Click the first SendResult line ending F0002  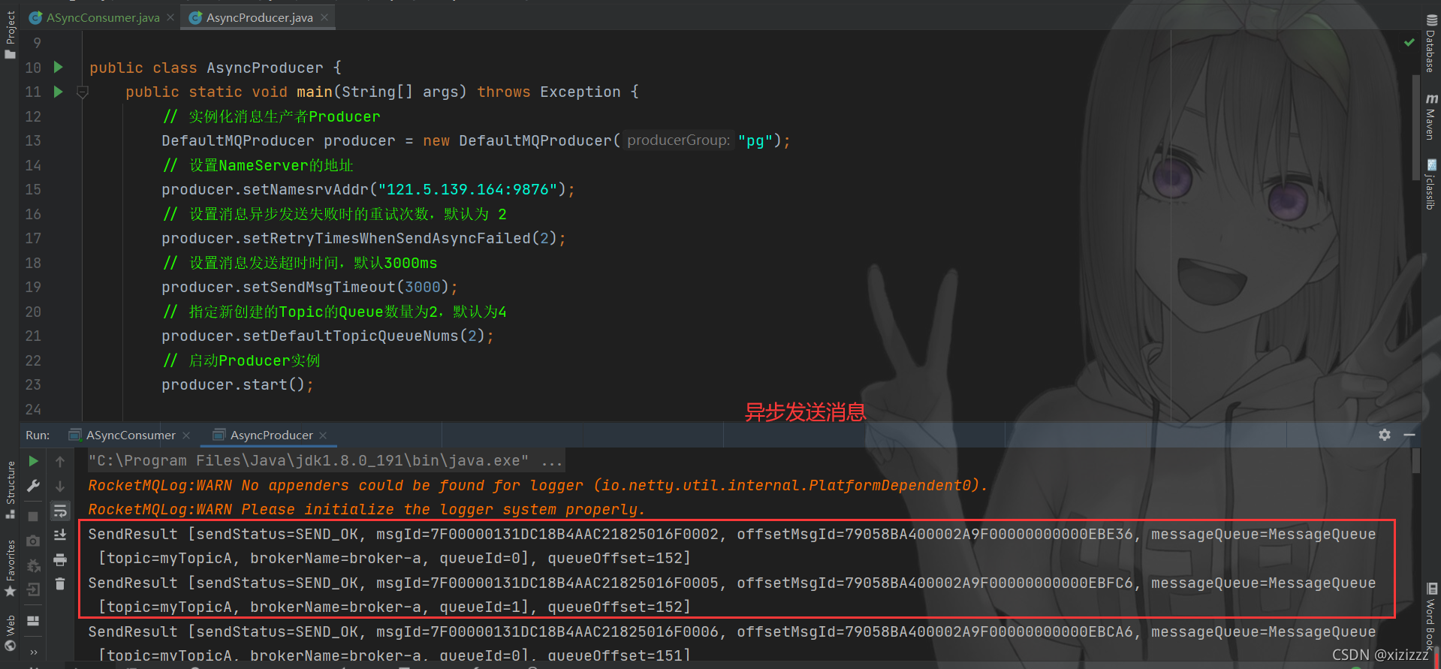732,534
